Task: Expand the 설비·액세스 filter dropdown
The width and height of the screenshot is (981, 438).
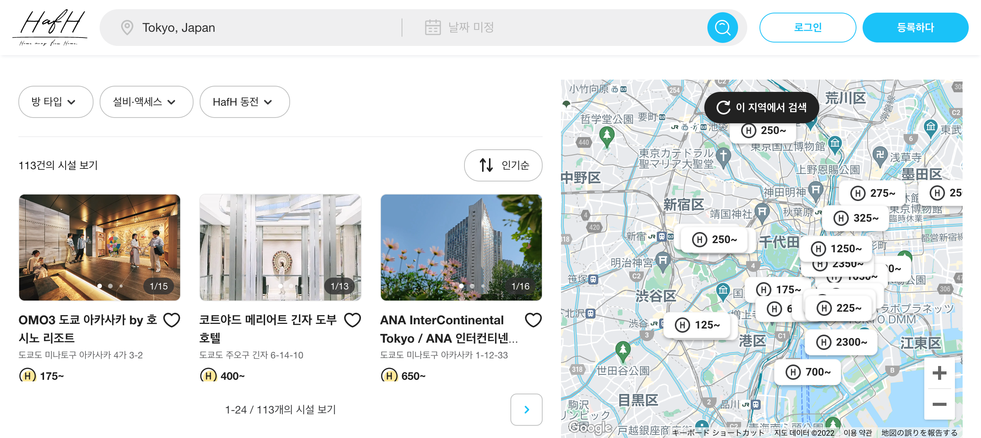Action: pyautogui.click(x=146, y=102)
